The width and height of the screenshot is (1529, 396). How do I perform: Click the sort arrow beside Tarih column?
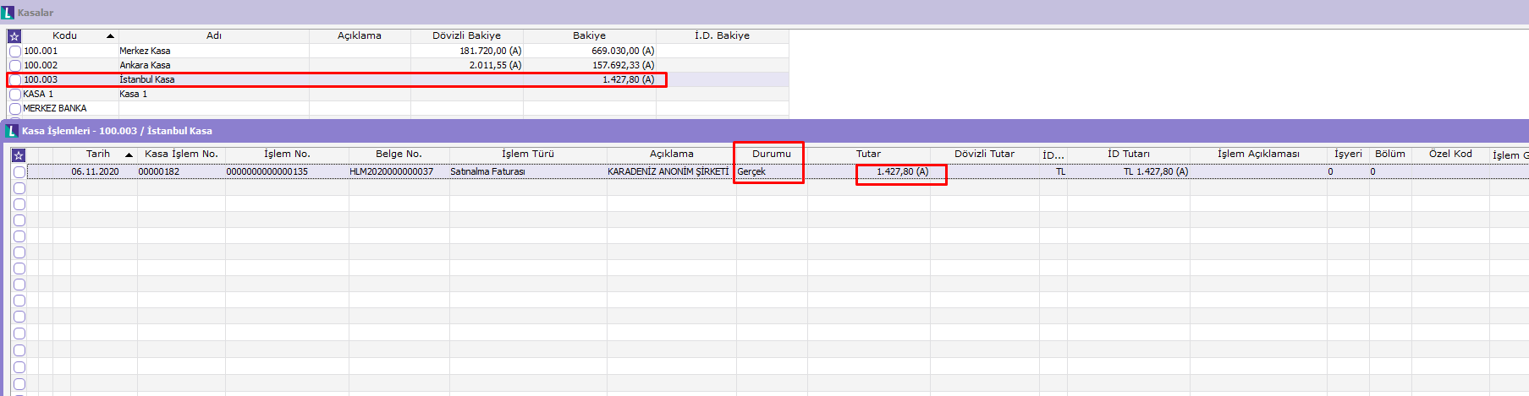tap(129, 155)
